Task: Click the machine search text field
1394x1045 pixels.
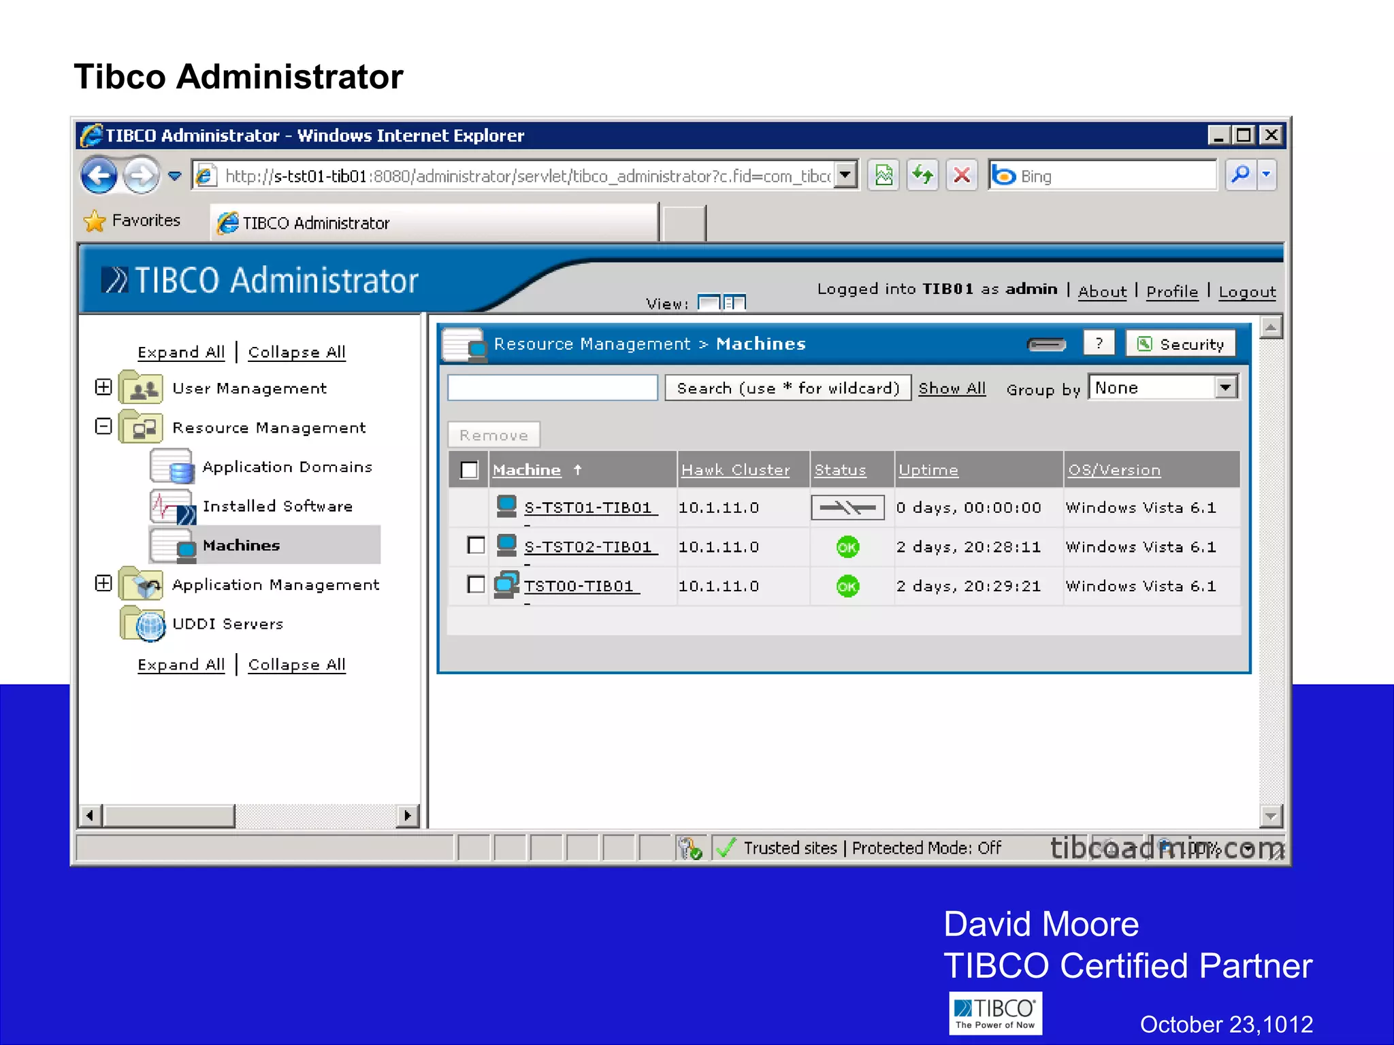Action: tap(553, 388)
